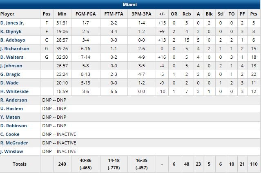
Task: Click the Miami team header bar
Action: point(130,4)
